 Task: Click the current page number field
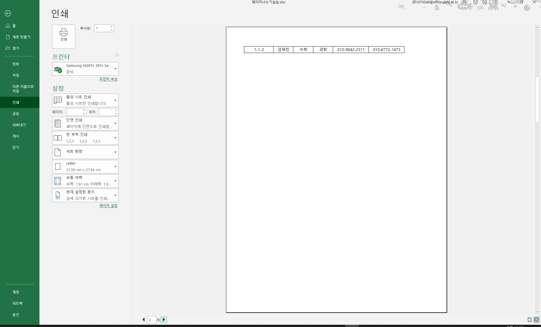[x=151, y=320]
